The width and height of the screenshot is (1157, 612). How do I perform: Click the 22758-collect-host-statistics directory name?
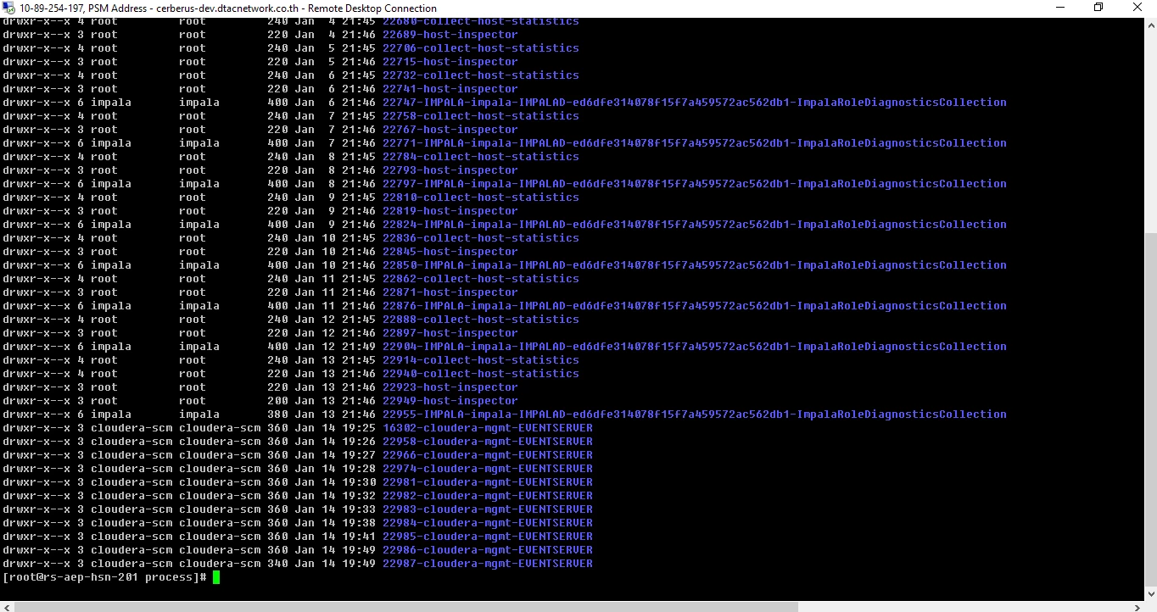pyautogui.click(x=481, y=116)
